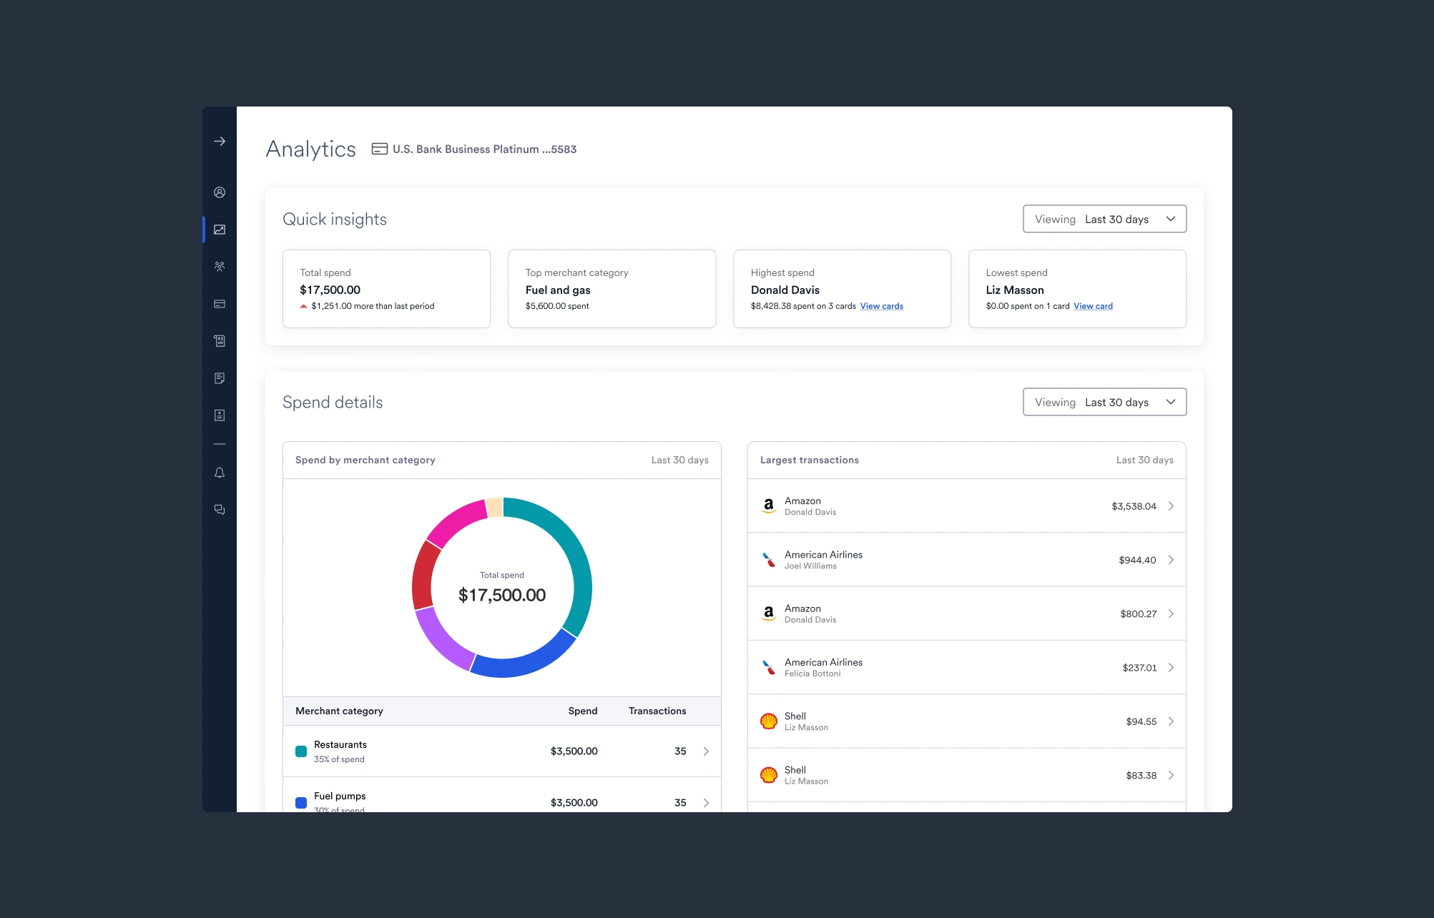This screenshot has width=1434, height=918.
Task: Open the cards icon in sidebar
Action: coord(220,304)
